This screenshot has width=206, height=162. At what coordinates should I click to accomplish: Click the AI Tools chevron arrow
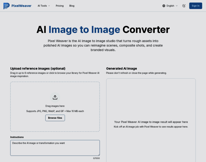pyautogui.click(x=49, y=6)
